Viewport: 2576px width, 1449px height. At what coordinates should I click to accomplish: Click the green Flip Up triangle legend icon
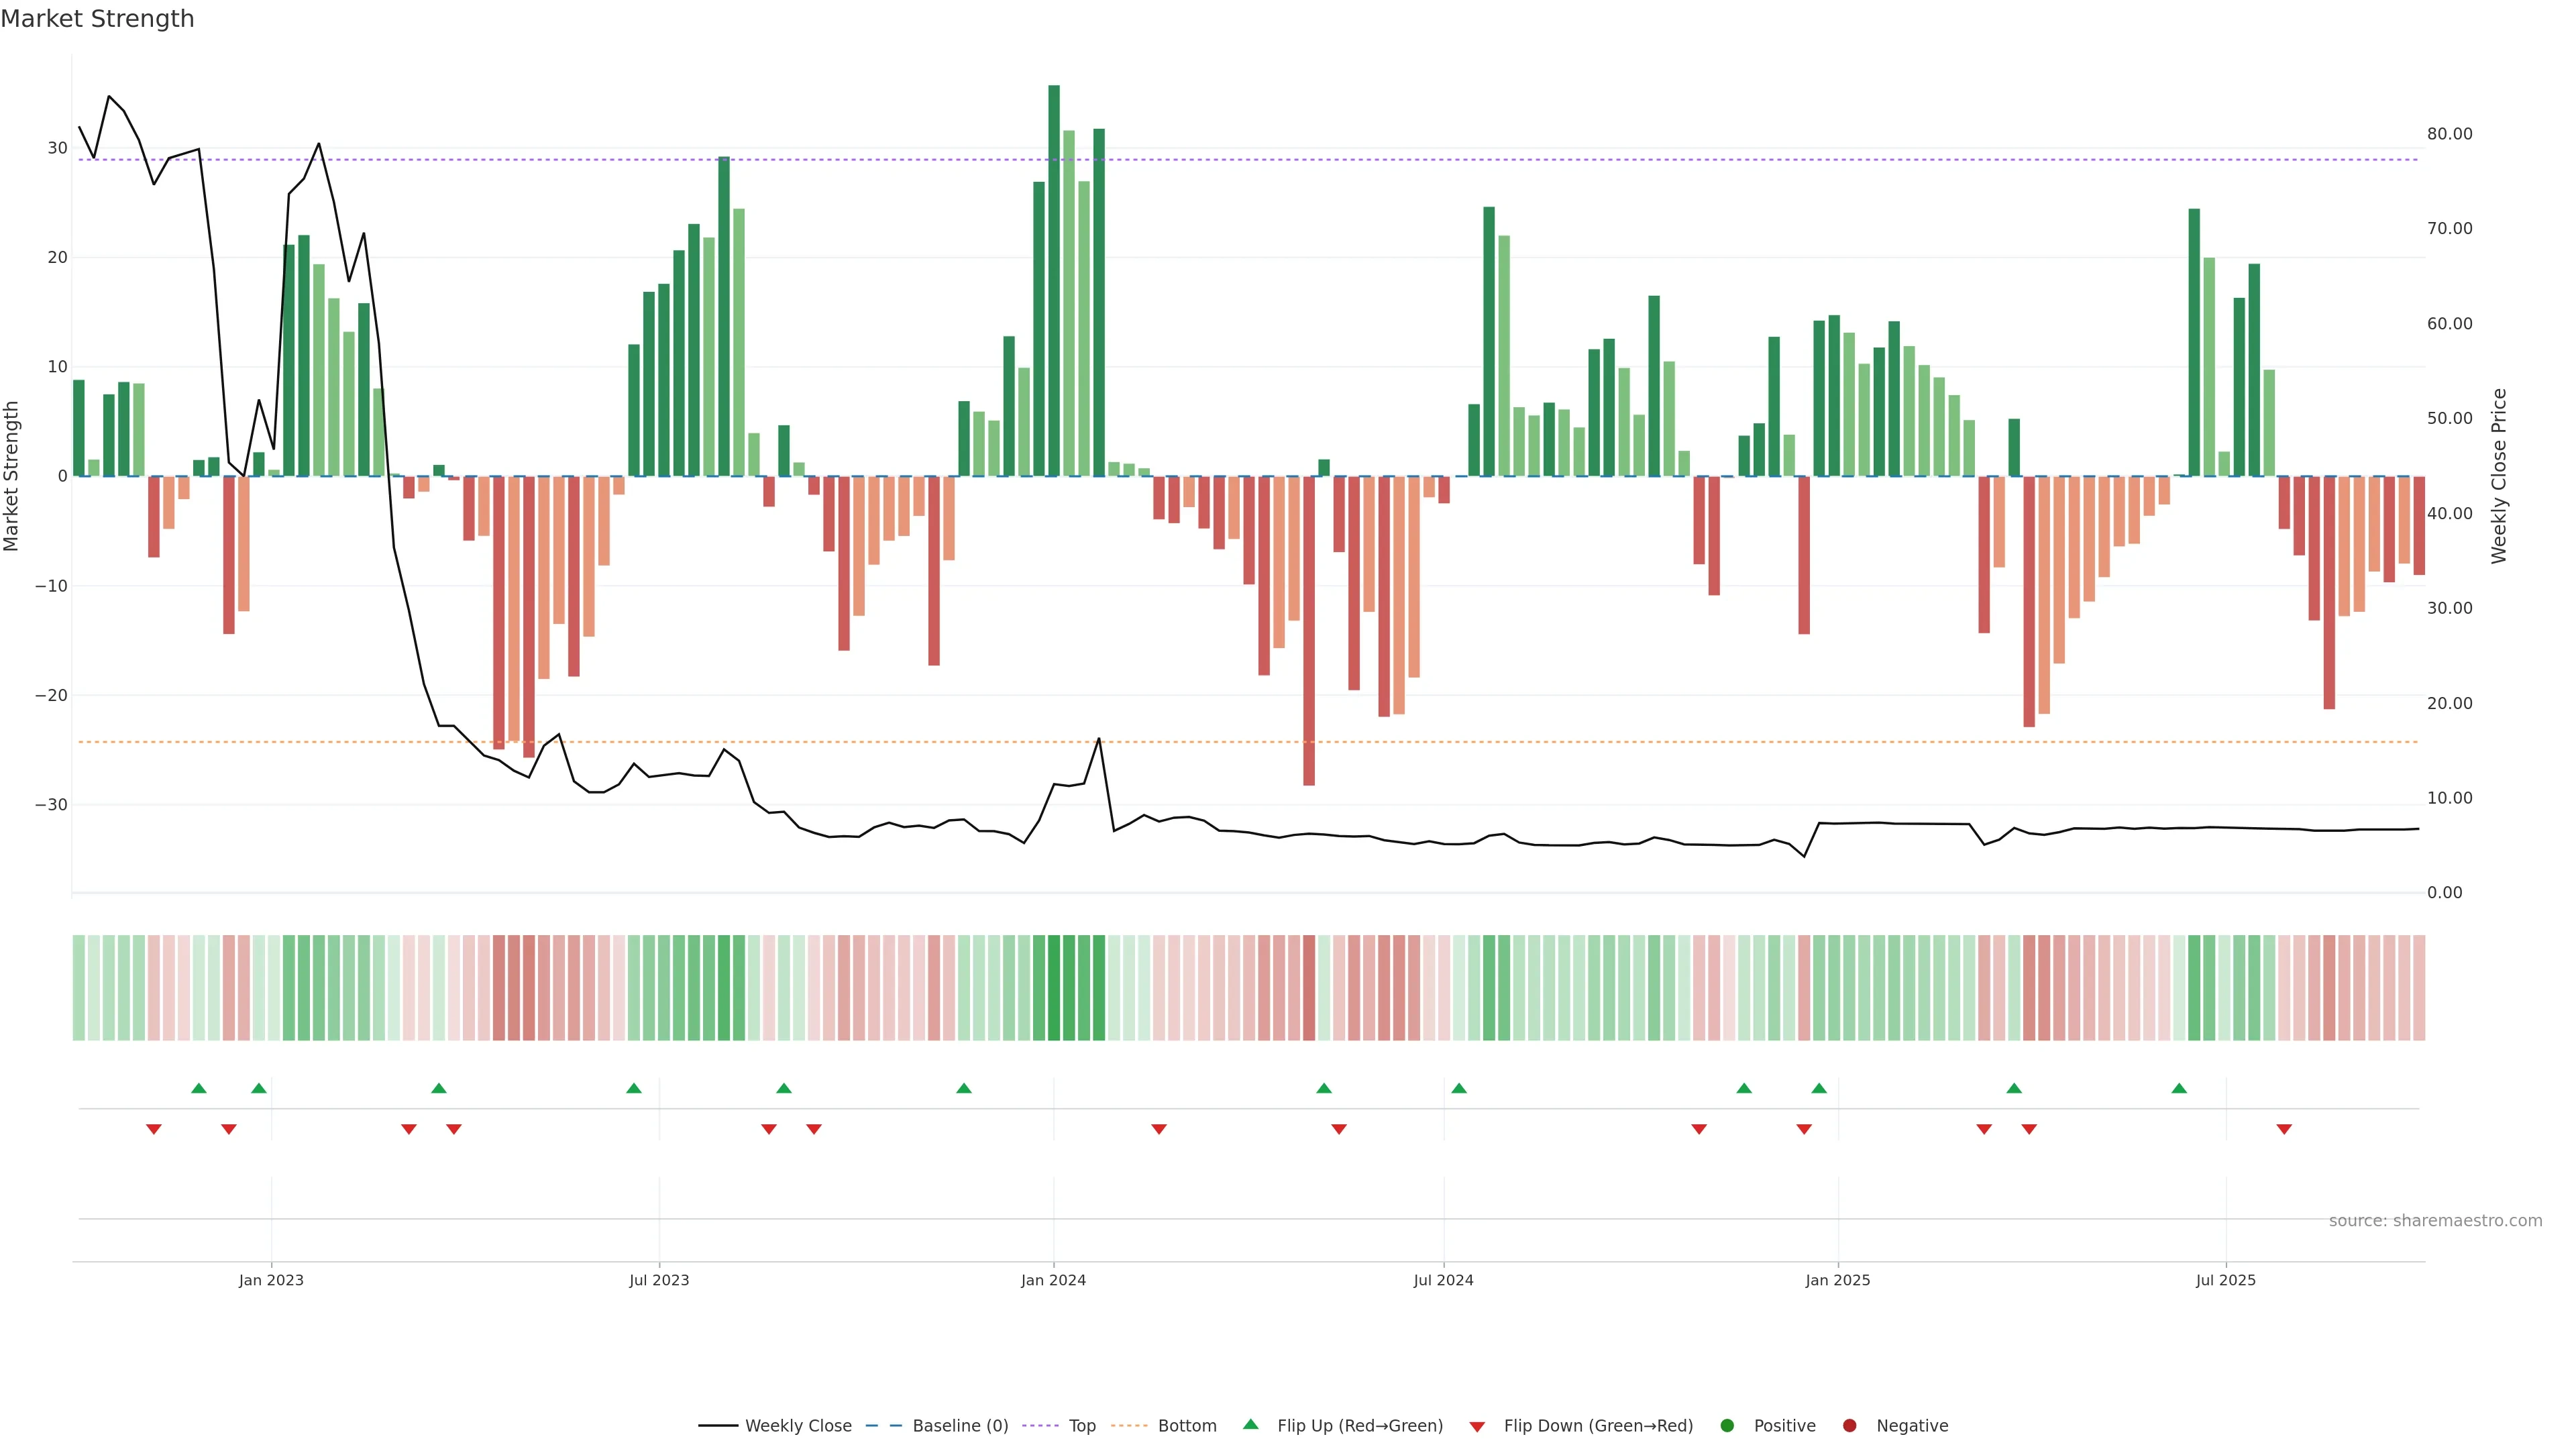1250,1425
